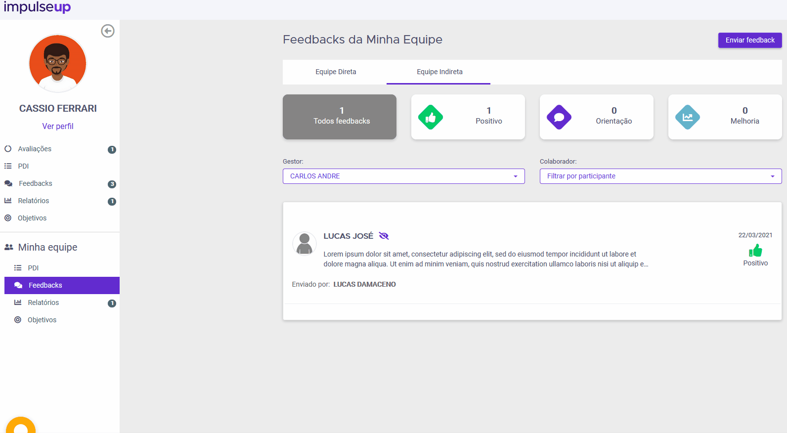
Task: Collapse sidebar with the back arrow icon
Action: (108, 31)
